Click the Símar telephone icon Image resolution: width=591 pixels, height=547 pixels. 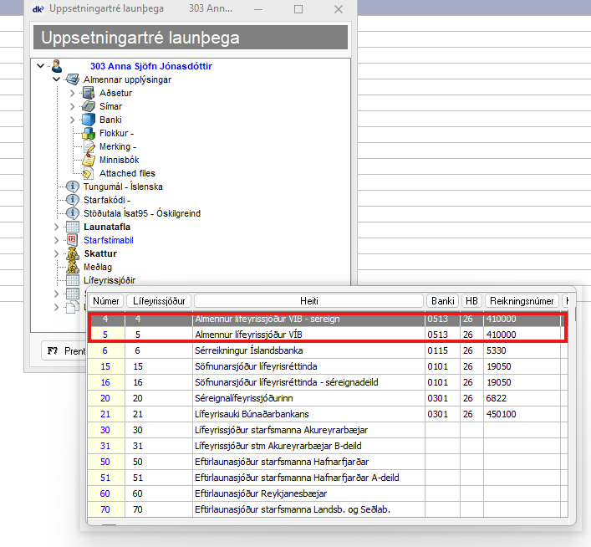88,106
